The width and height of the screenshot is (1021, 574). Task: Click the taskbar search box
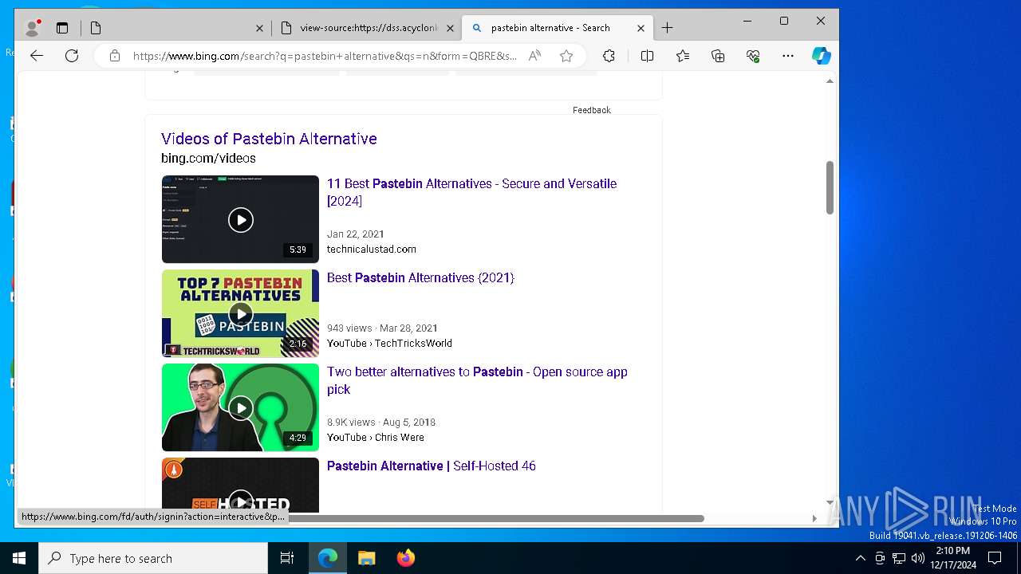[153, 558]
